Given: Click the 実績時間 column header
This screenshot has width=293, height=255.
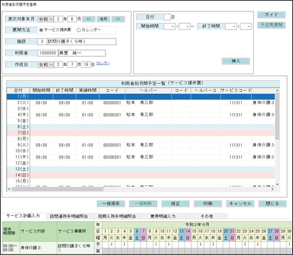Looking at the screenshot, I should [x=88, y=91].
